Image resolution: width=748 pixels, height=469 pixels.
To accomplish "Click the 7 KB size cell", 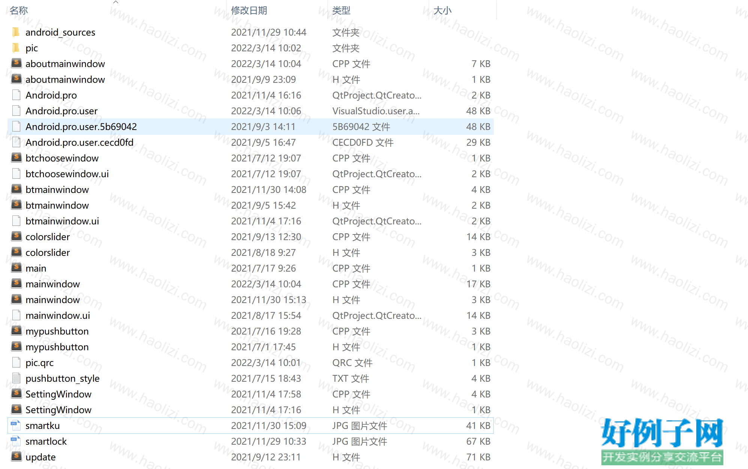I will click(481, 64).
